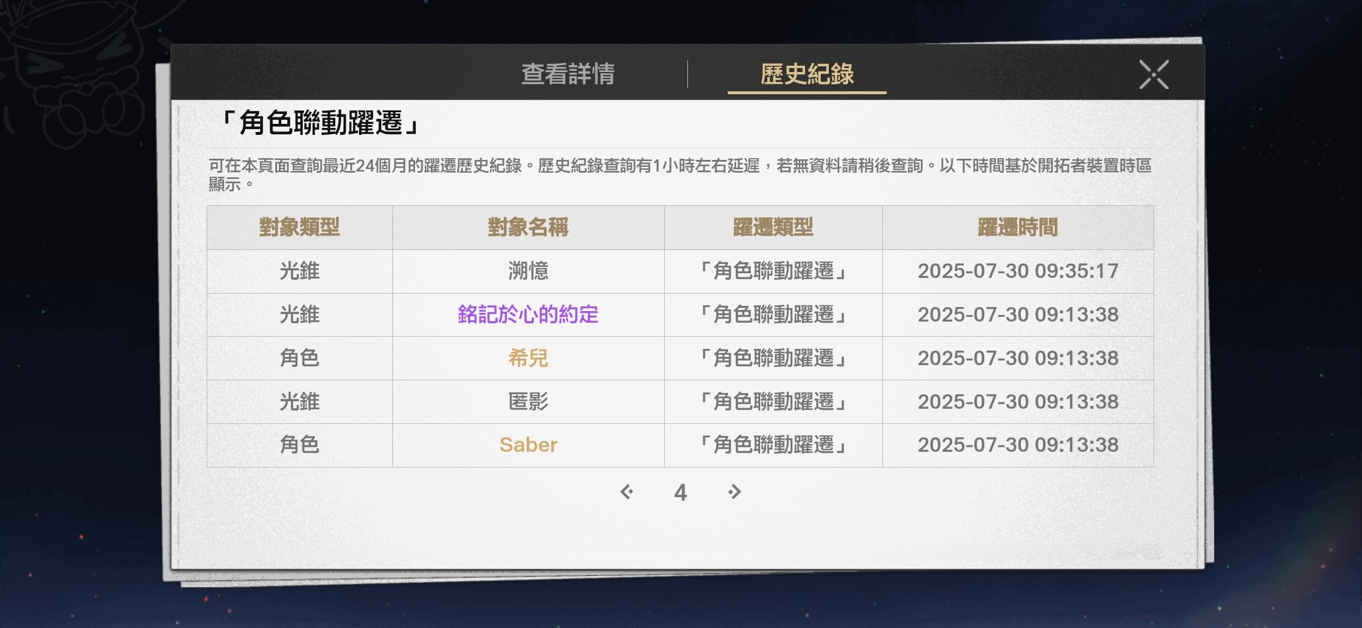Click 角色 type cell in Saber row
The height and width of the screenshot is (628, 1362).
[x=299, y=445]
